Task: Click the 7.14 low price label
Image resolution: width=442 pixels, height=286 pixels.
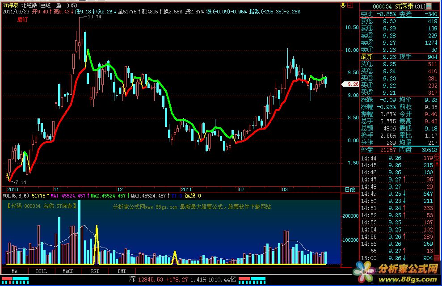Action: click(21, 182)
